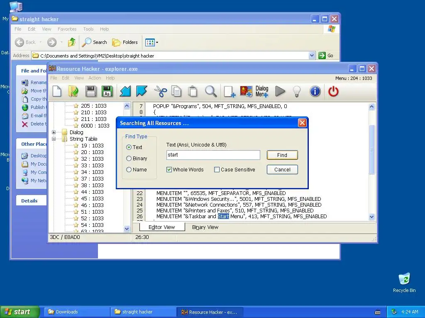Image resolution: width=425 pixels, height=318 pixels.
Task: Open the Back button history dropdown arrow
Action: pyautogui.click(x=41, y=42)
